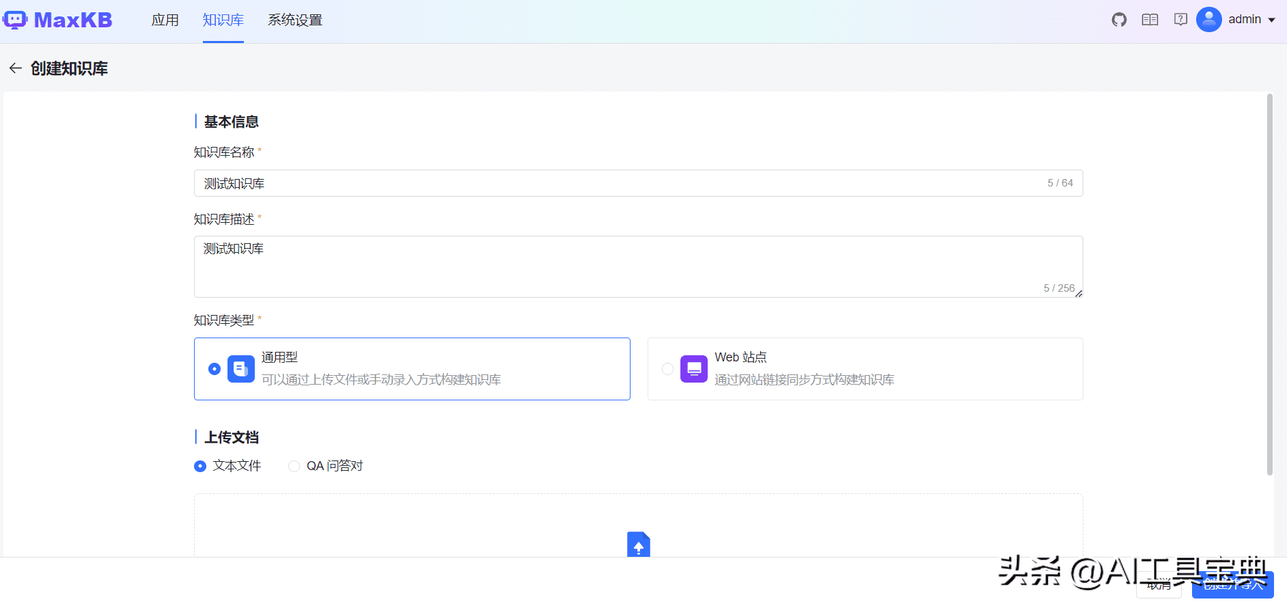Open the documentation book icon

coord(1150,20)
